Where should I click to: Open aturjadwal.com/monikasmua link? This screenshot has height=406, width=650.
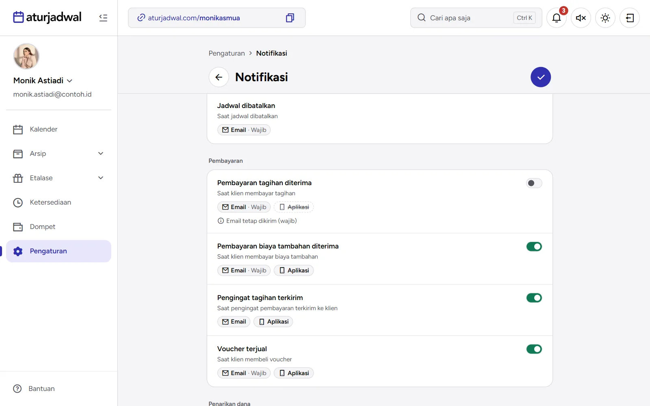pos(194,18)
